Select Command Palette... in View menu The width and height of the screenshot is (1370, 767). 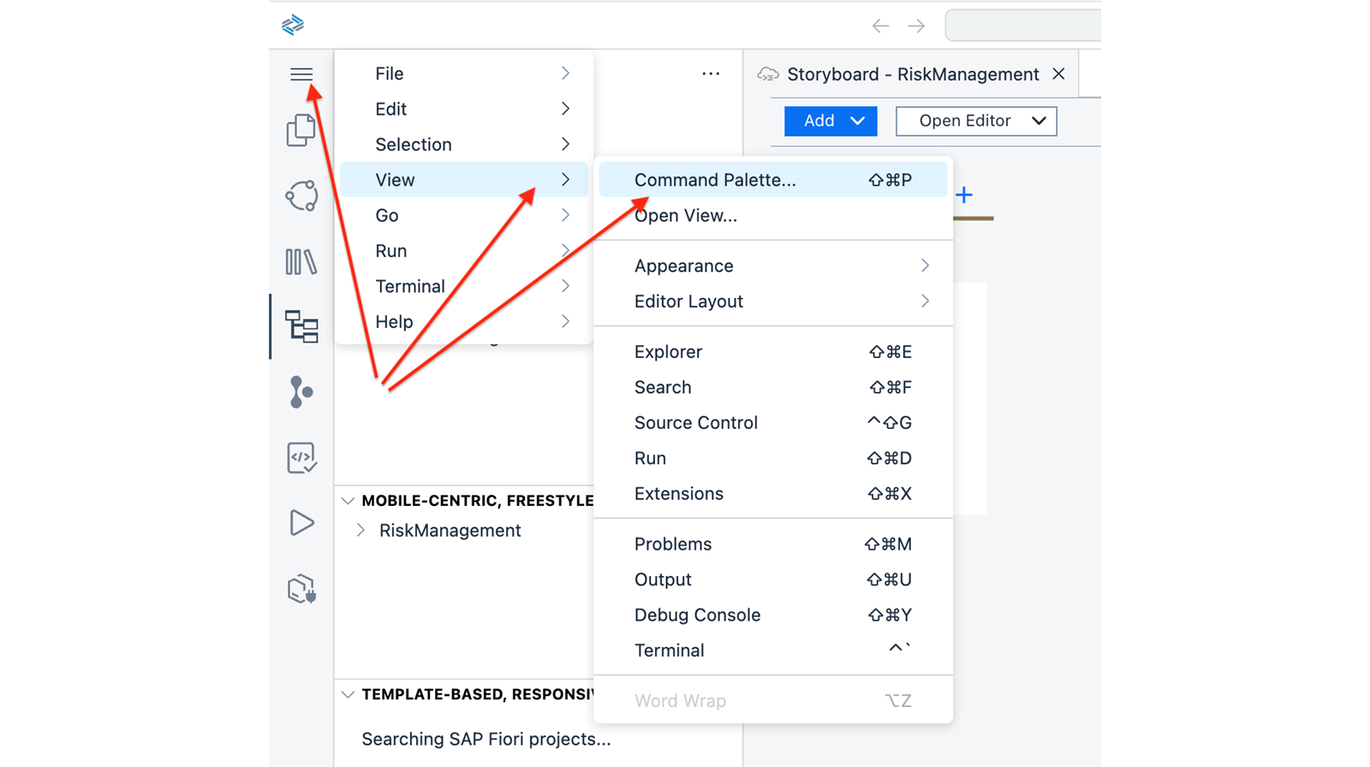click(773, 180)
